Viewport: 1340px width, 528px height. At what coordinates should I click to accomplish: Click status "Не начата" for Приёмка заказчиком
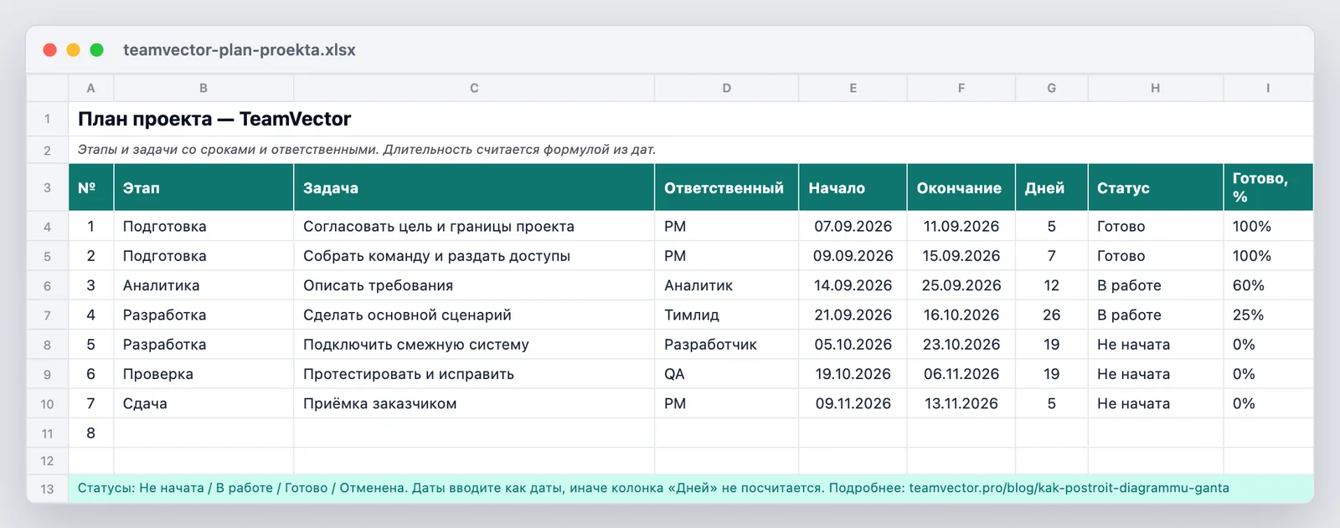pyautogui.click(x=1156, y=403)
